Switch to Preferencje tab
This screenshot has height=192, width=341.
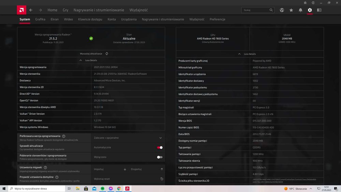pos(218,19)
